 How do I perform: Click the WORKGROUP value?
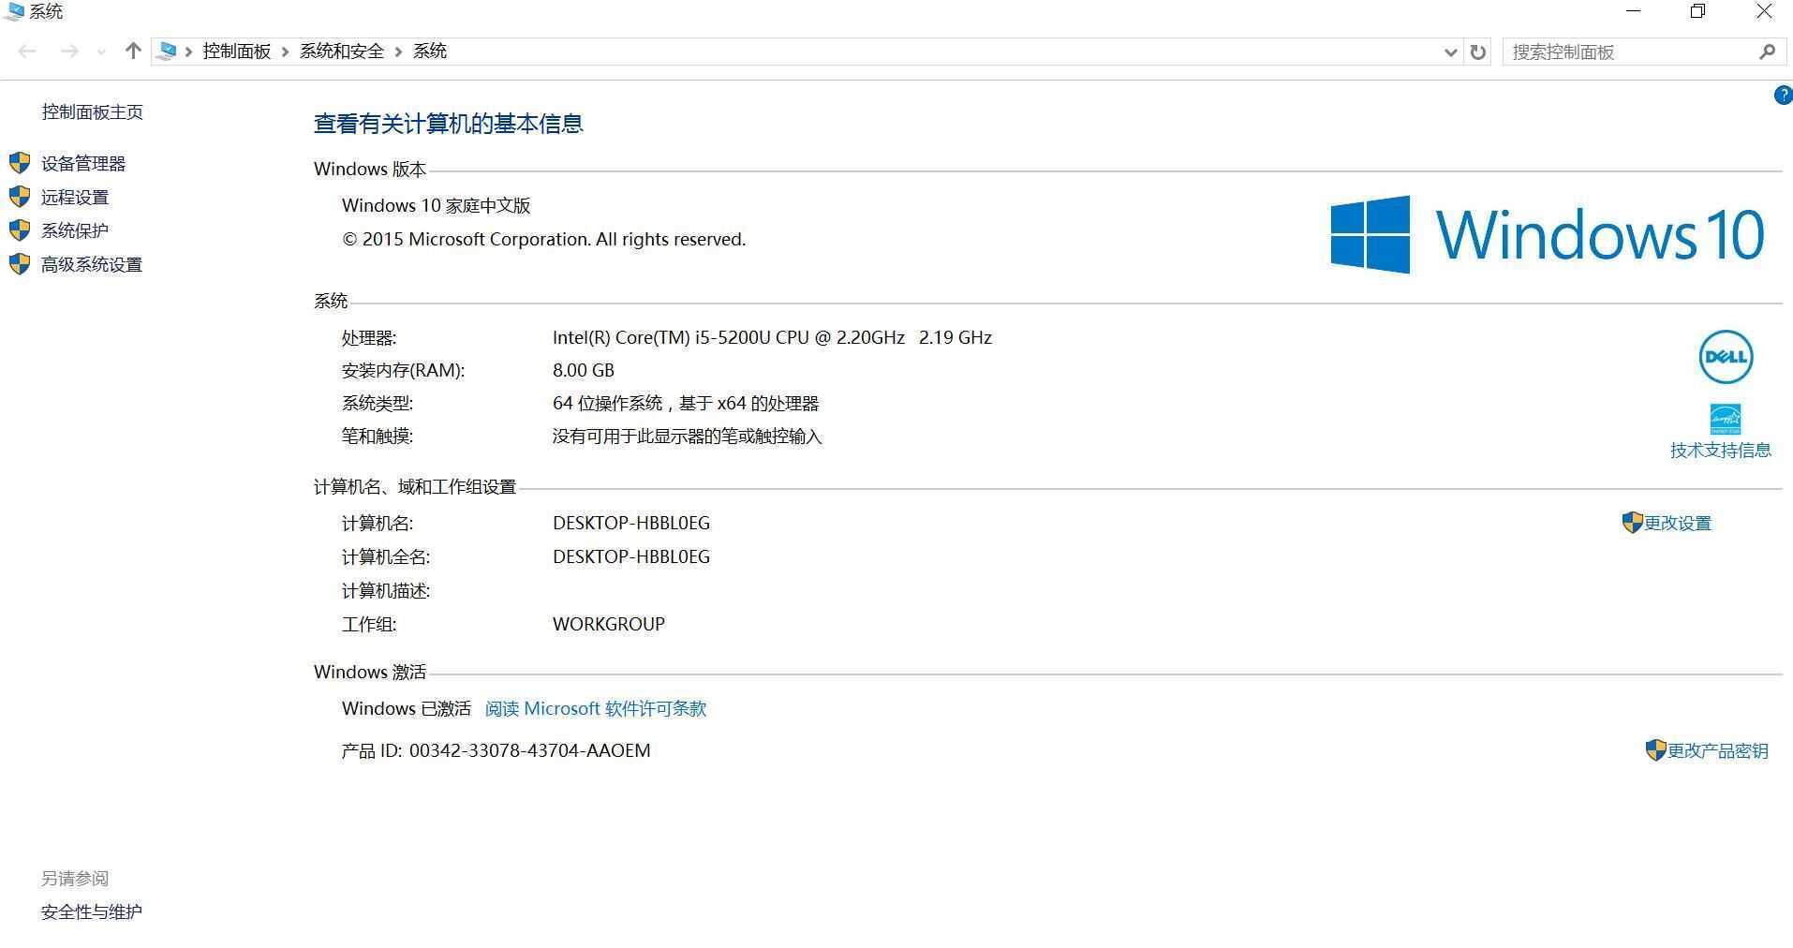(x=609, y=625)
